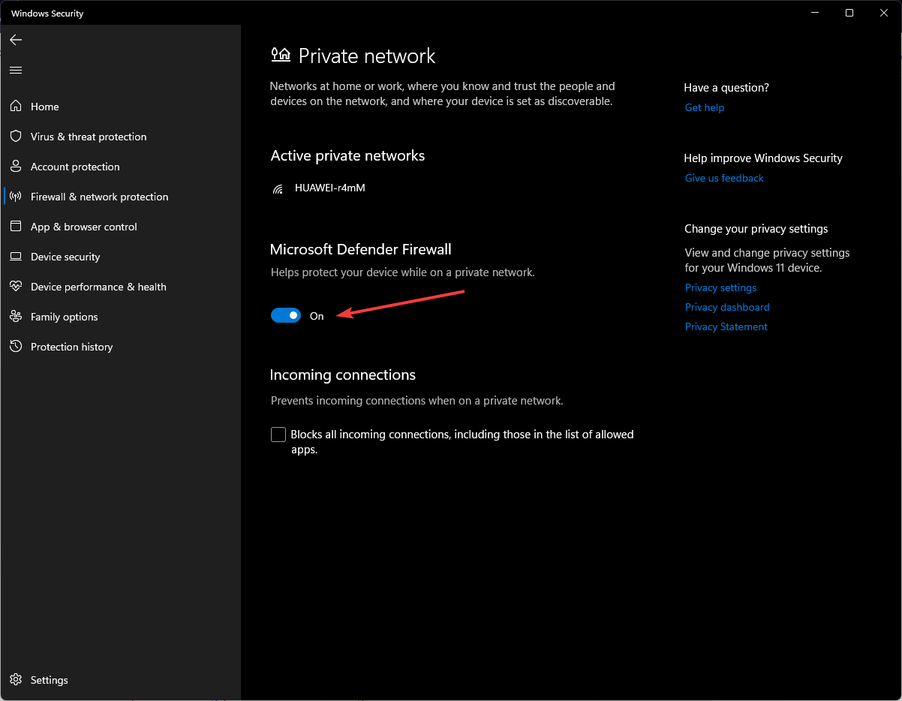Click the Virus & threat protection shield icon
This screenshot has width=902, height=701.
16,137
